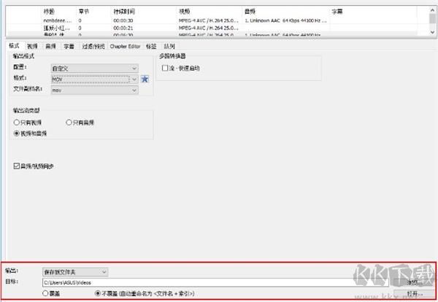Open the 配置 dropdown showing 自定义
438x302 pixels.
[x=95, y=69]
